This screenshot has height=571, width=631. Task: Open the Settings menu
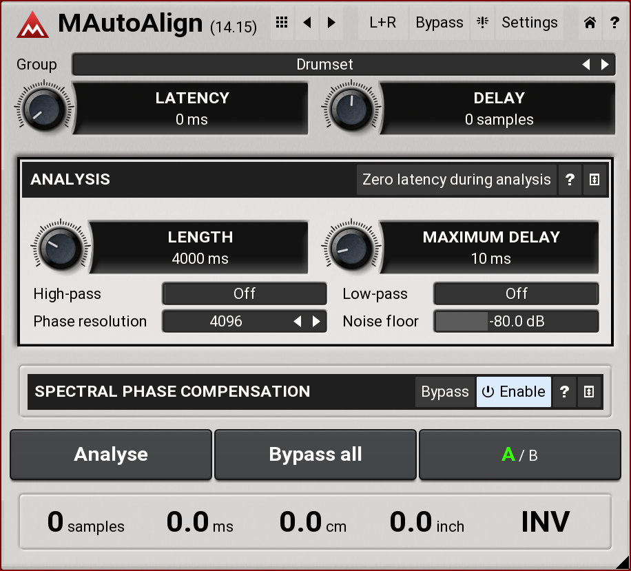[x=529, y=23]
